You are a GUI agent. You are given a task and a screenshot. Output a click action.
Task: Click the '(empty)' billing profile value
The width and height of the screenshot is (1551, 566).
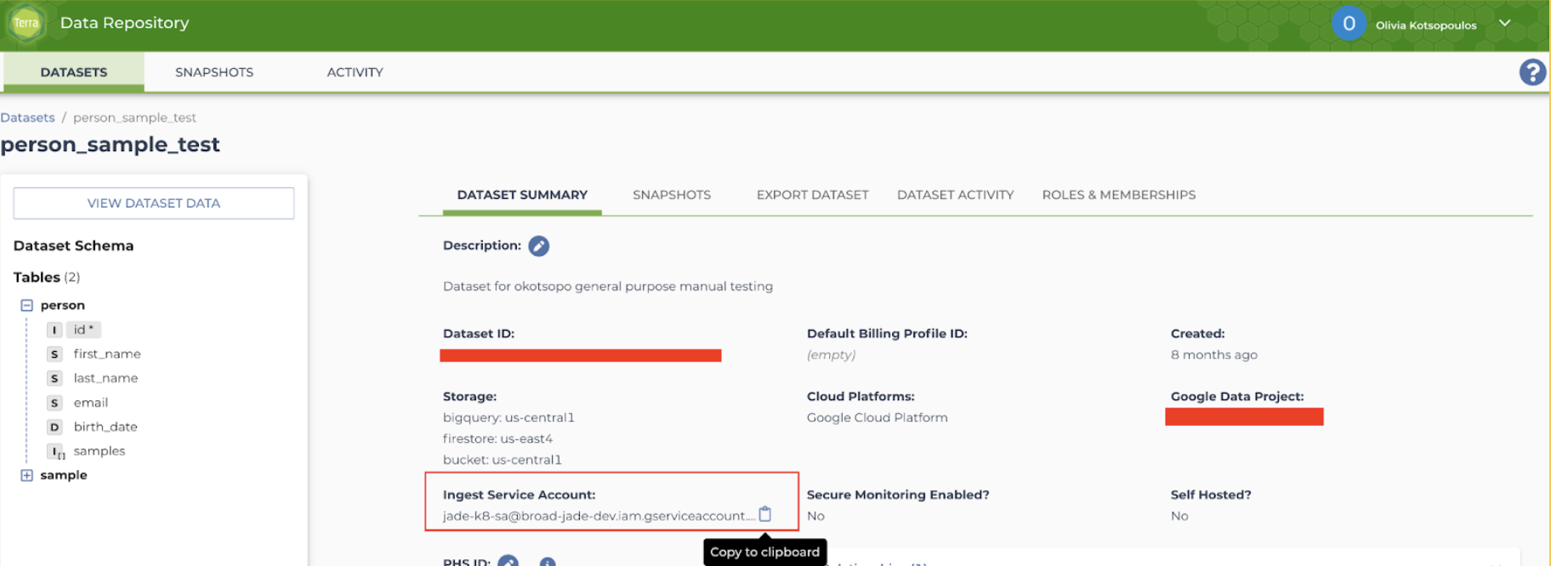[831, 354]
